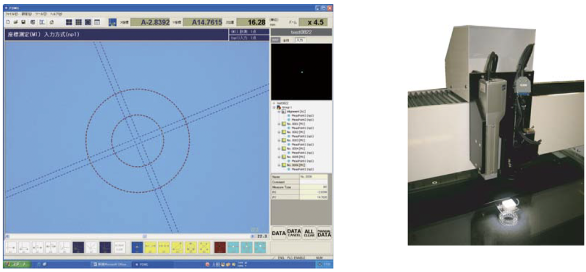Click the MANUAL DATA button
Viewport: 586px width, 272px height.
click(324, 234)
